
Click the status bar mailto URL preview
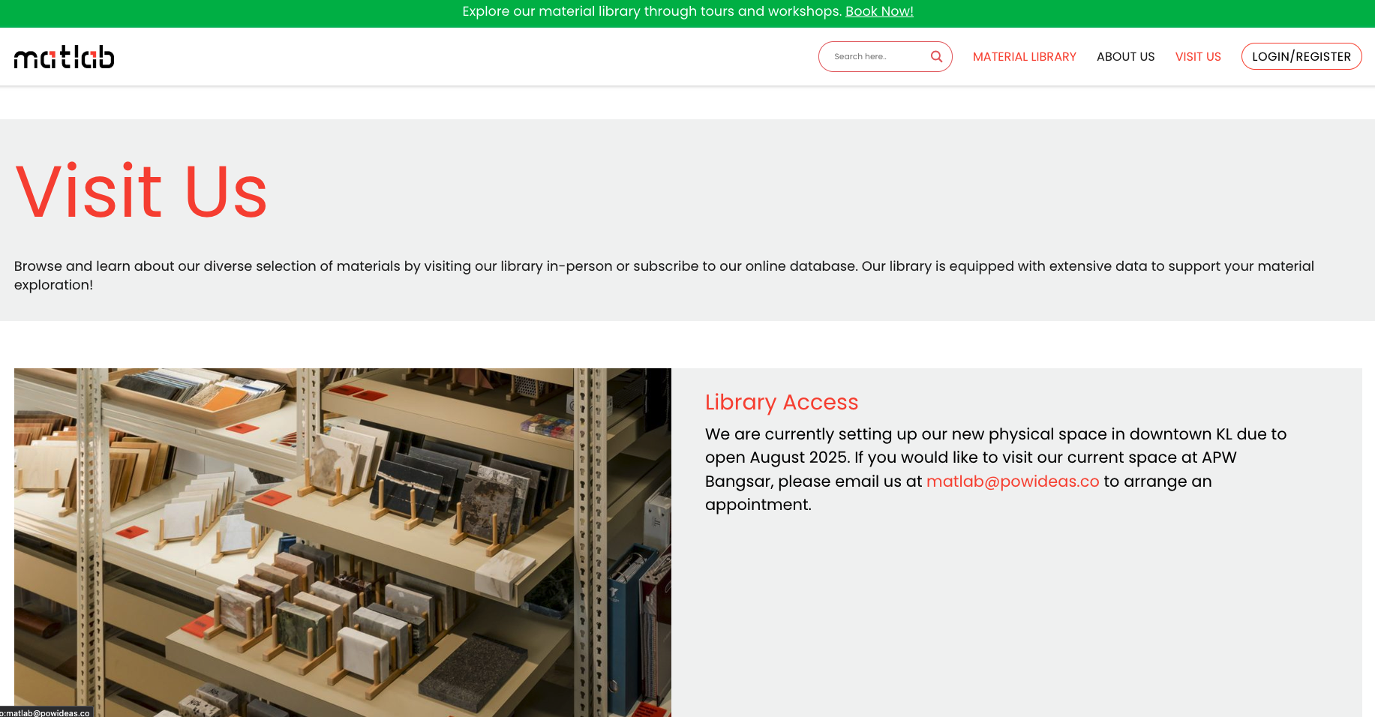point(47,712)
